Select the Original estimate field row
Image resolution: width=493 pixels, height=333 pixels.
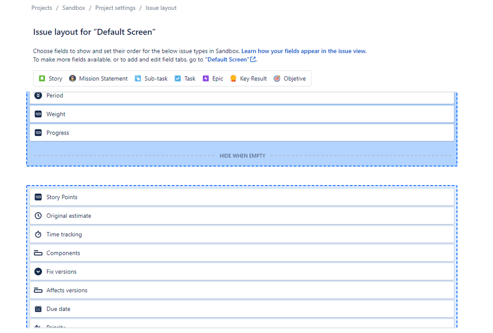point(242,216)
